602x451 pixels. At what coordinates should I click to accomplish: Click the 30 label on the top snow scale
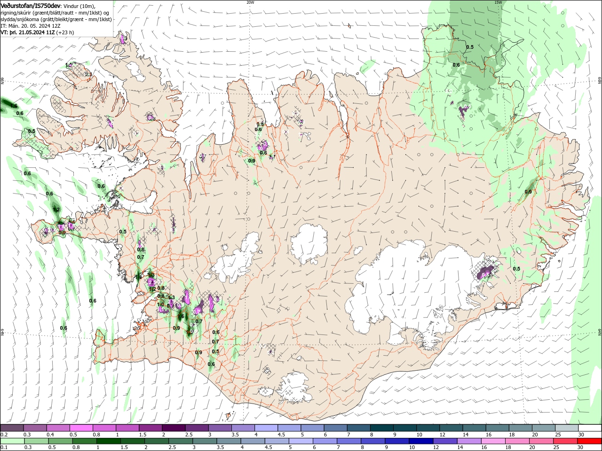click(x=581, y=435)
